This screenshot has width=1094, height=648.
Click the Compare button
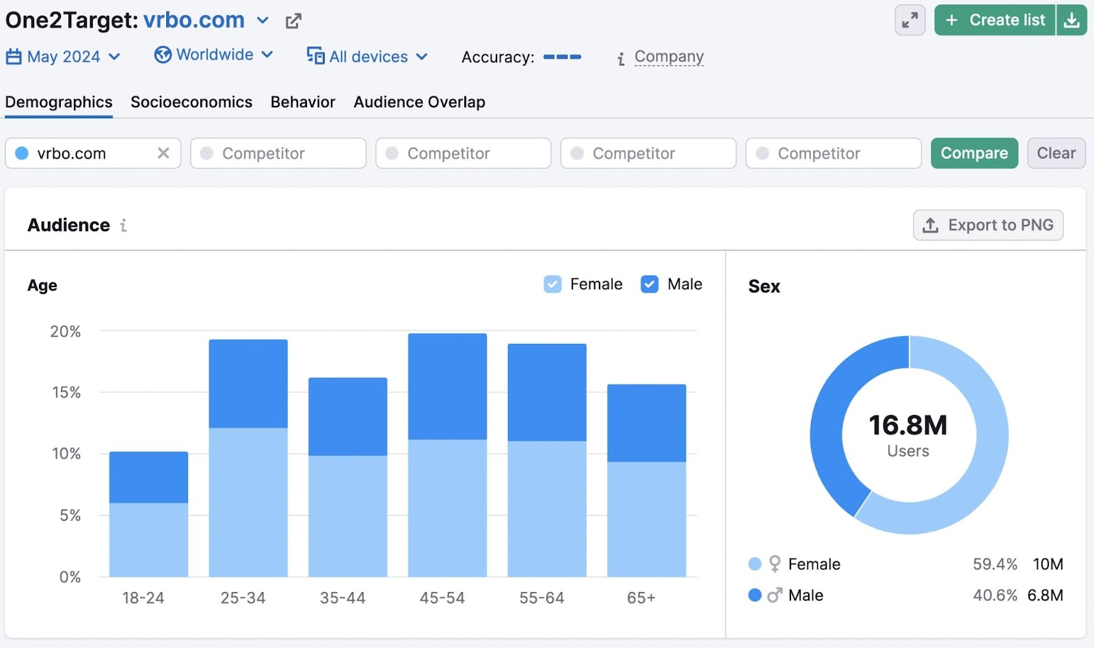pyautogui.click(x=974, y=153)
